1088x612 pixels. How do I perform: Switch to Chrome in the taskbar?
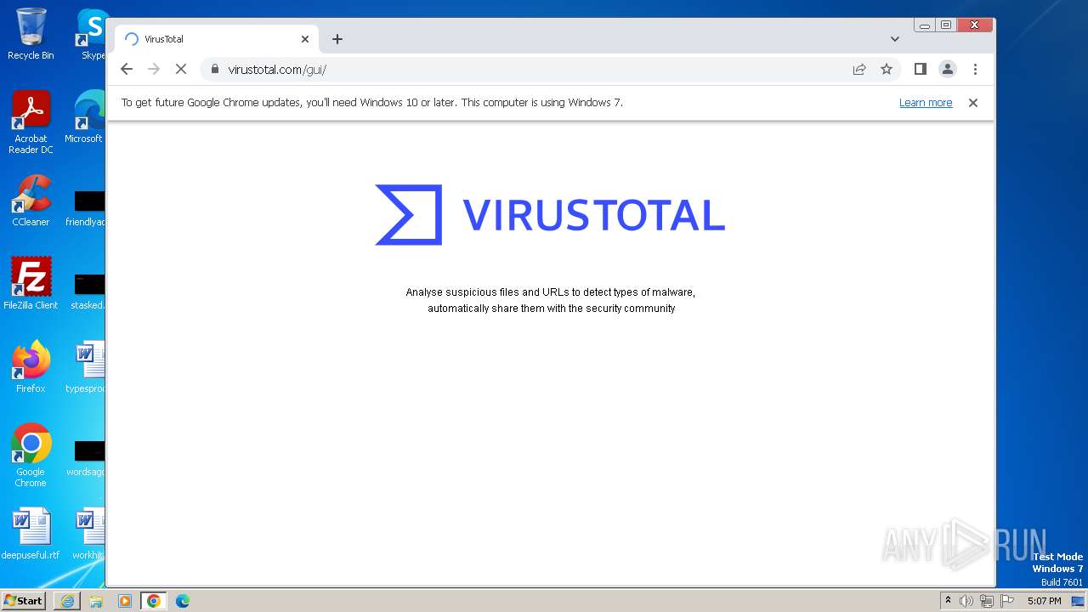pos(154,601)
